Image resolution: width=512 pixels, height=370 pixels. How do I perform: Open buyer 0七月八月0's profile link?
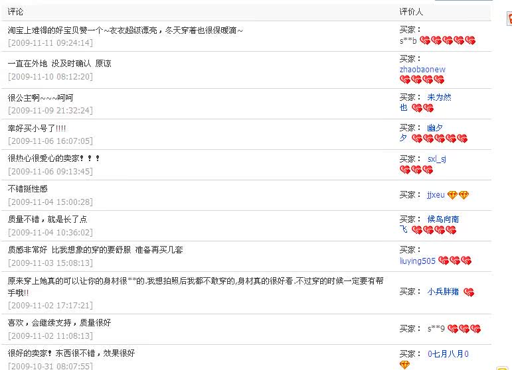point(448,354)
